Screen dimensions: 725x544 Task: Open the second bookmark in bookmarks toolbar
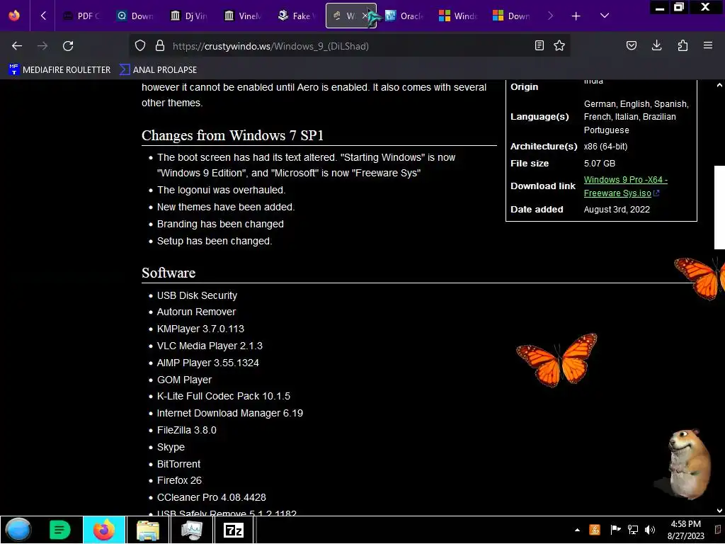coord(158,70)
